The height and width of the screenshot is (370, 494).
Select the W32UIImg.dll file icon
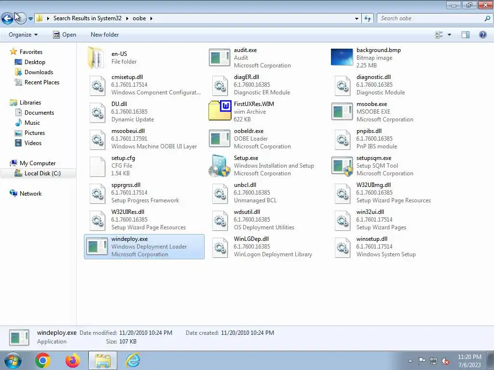(343, 194)
